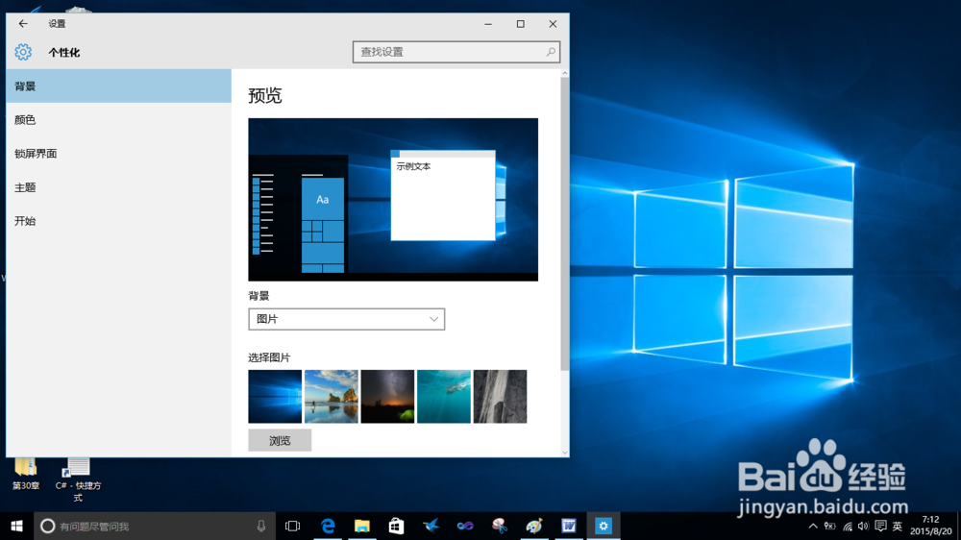Screen dimensions: 961x540
Task: Open Task View on the taskbar
Action: coord(292,526)
